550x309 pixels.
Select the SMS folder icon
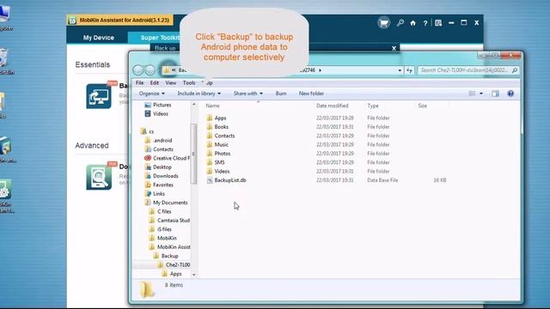tap(210, 162)
